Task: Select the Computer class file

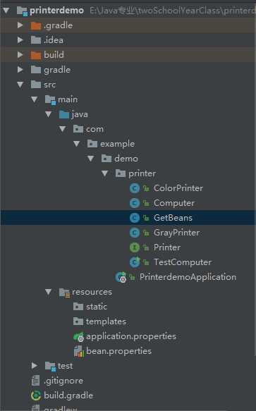Action: 128,203
